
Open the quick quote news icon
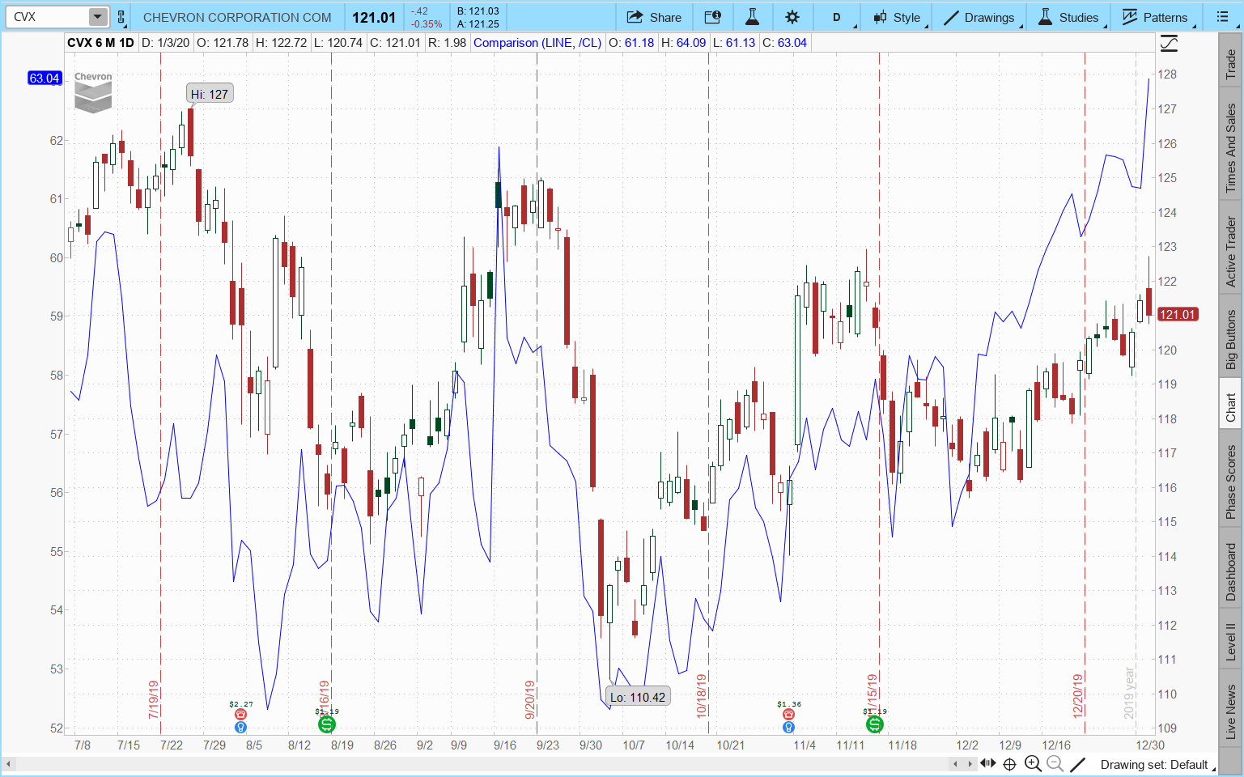(712, 17)
